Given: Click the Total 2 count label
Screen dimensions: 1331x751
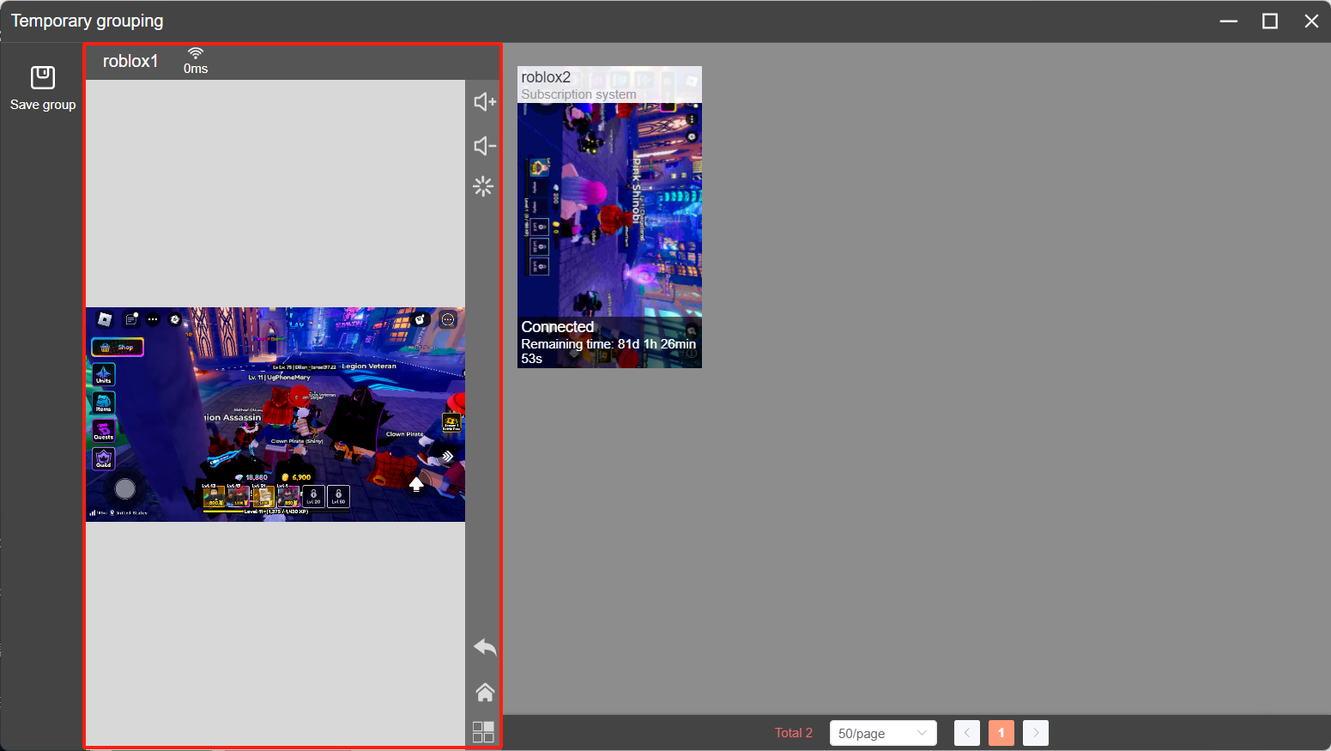Looking at the screenshot, I should (794, 733).
